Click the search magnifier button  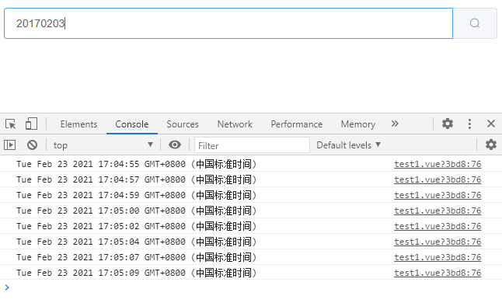pos(475,23)
